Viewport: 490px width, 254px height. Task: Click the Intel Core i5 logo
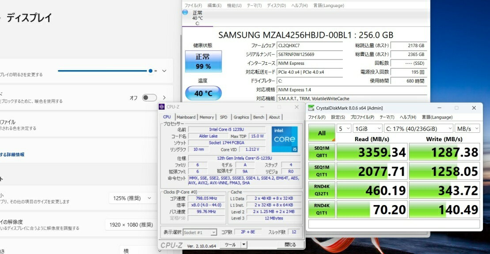coord(285,139)
